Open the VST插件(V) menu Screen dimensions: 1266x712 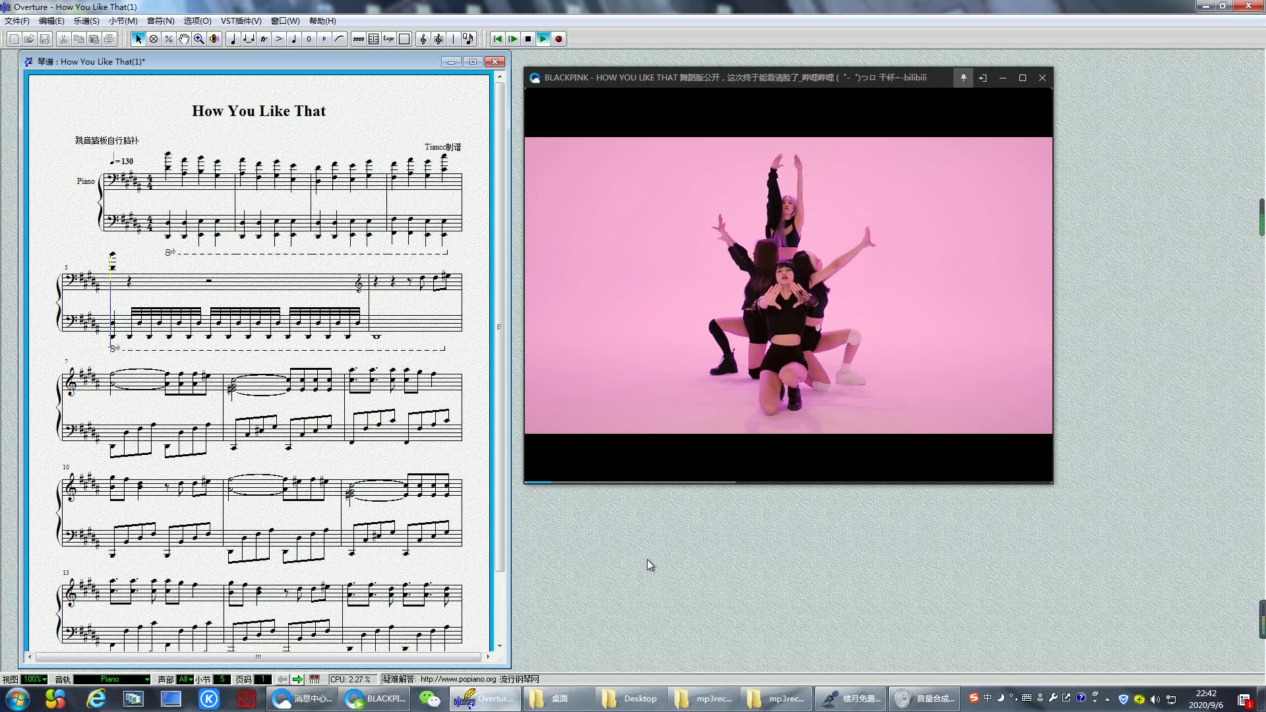241,21
